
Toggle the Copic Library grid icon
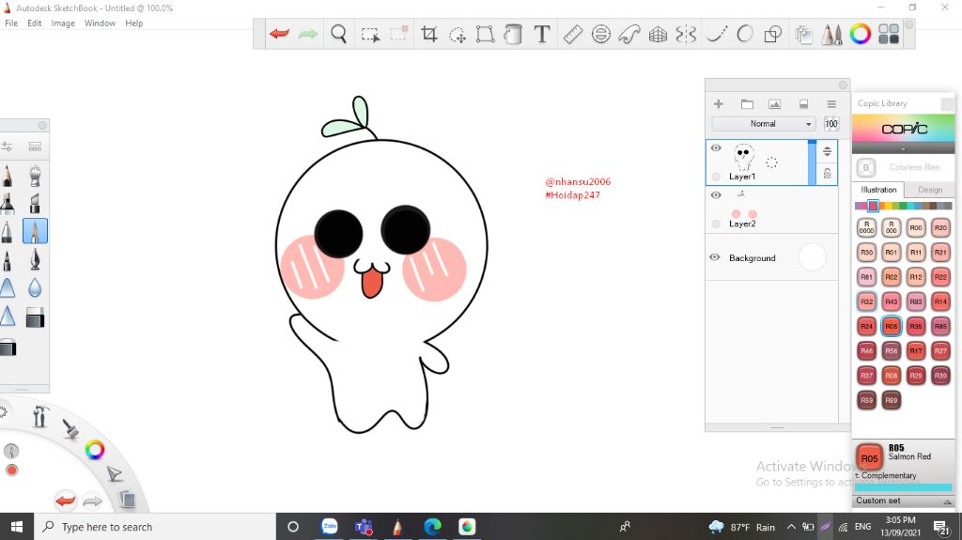point(889,34)
